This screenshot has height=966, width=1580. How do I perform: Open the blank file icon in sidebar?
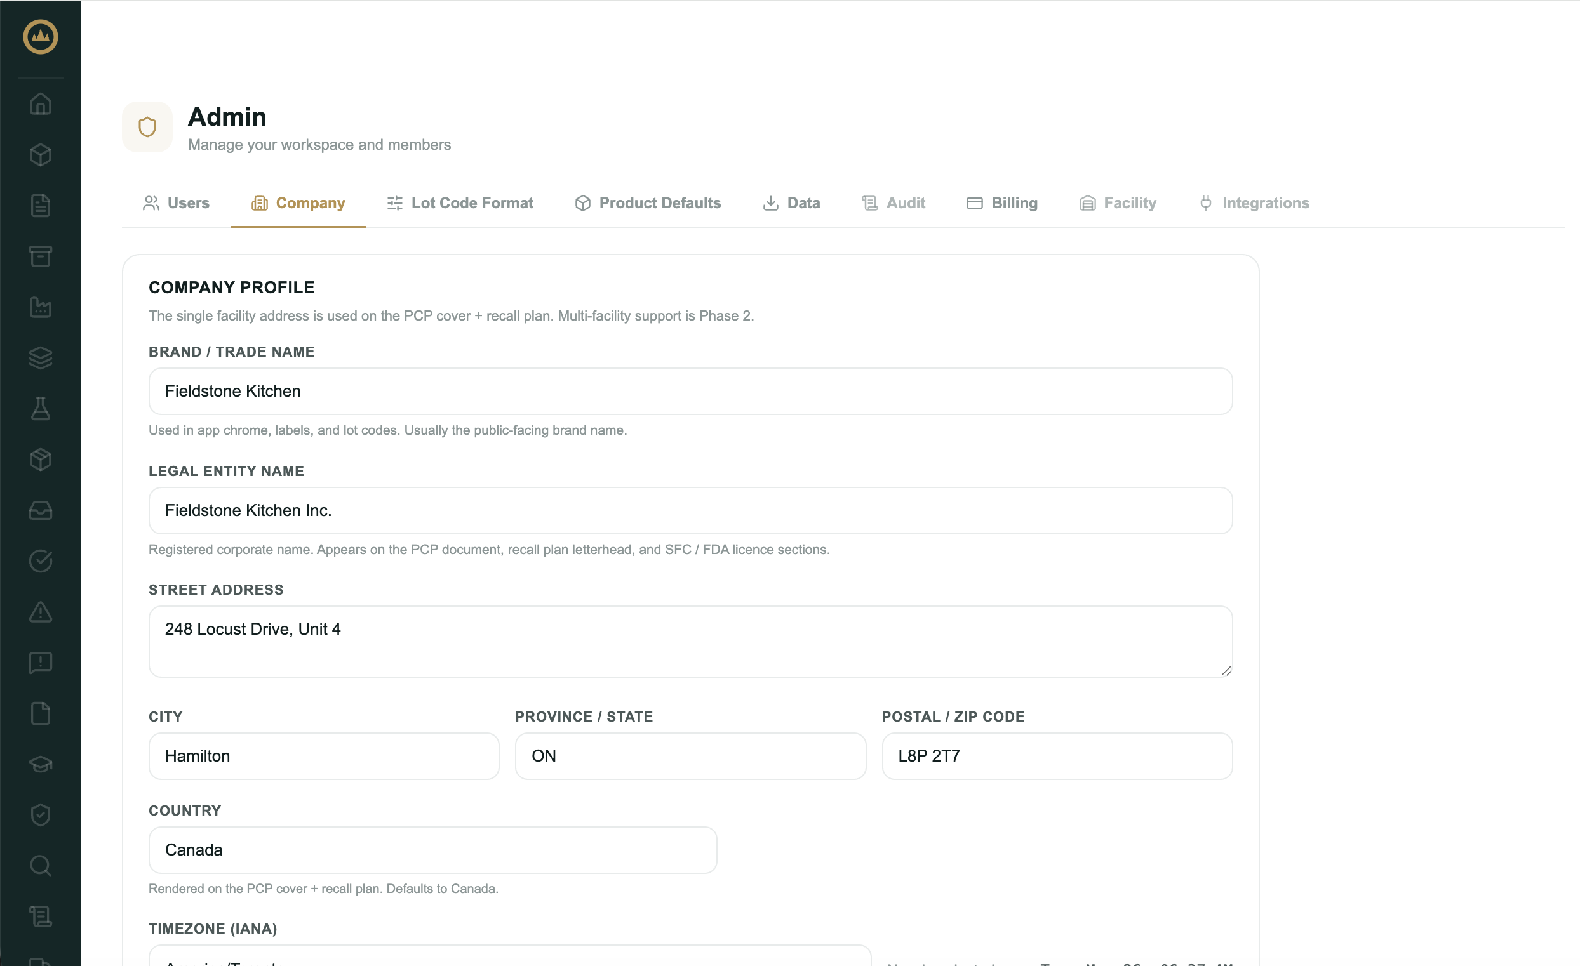41,713
